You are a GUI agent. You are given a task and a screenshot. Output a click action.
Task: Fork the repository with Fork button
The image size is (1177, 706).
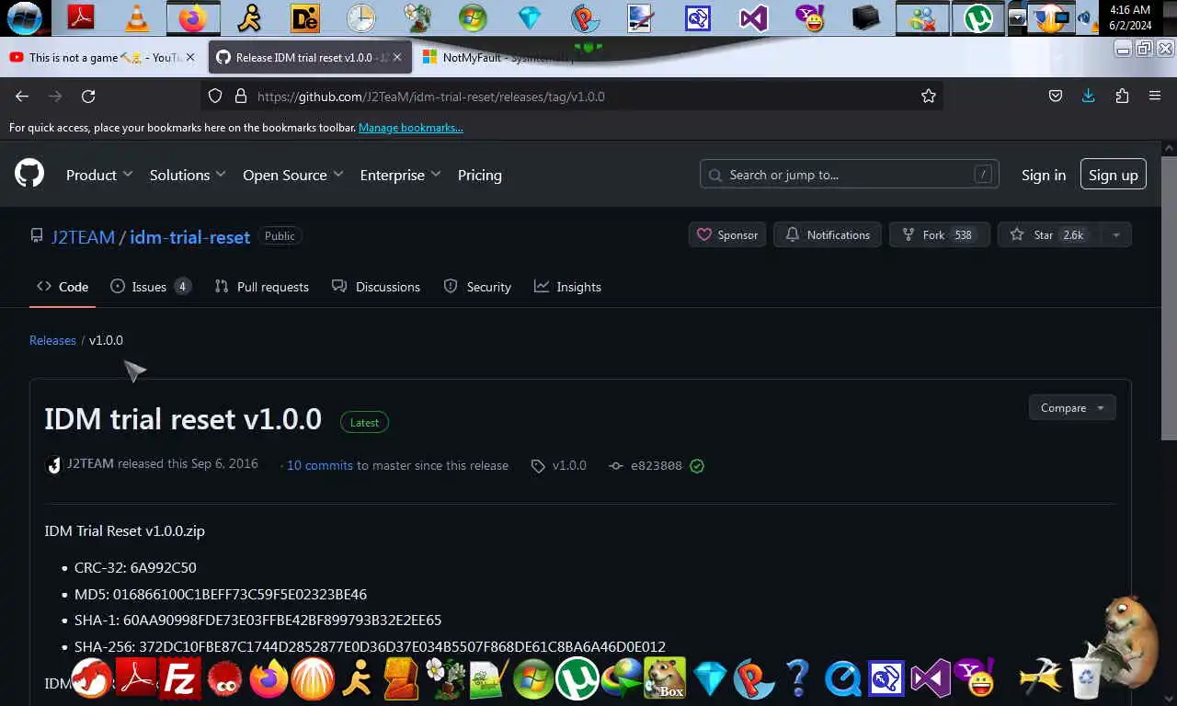point(939,235)
